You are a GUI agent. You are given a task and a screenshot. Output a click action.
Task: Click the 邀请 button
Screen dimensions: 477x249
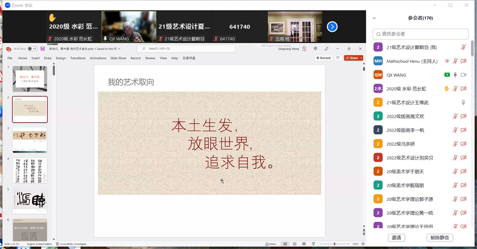(396, 238)
